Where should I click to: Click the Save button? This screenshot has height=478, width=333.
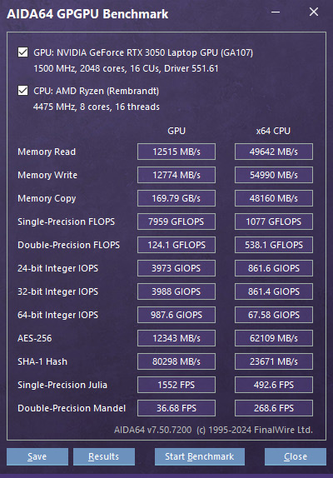coord(37,456)
